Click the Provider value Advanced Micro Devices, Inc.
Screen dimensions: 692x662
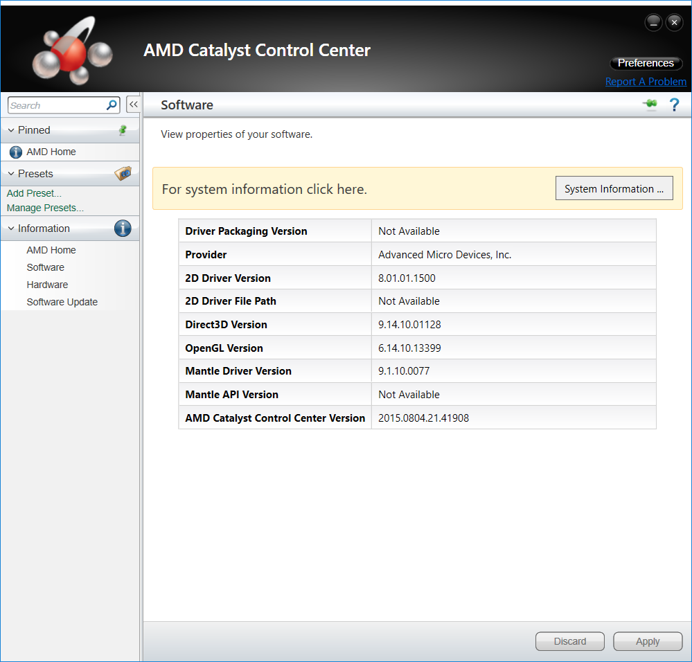pos(445,255)
